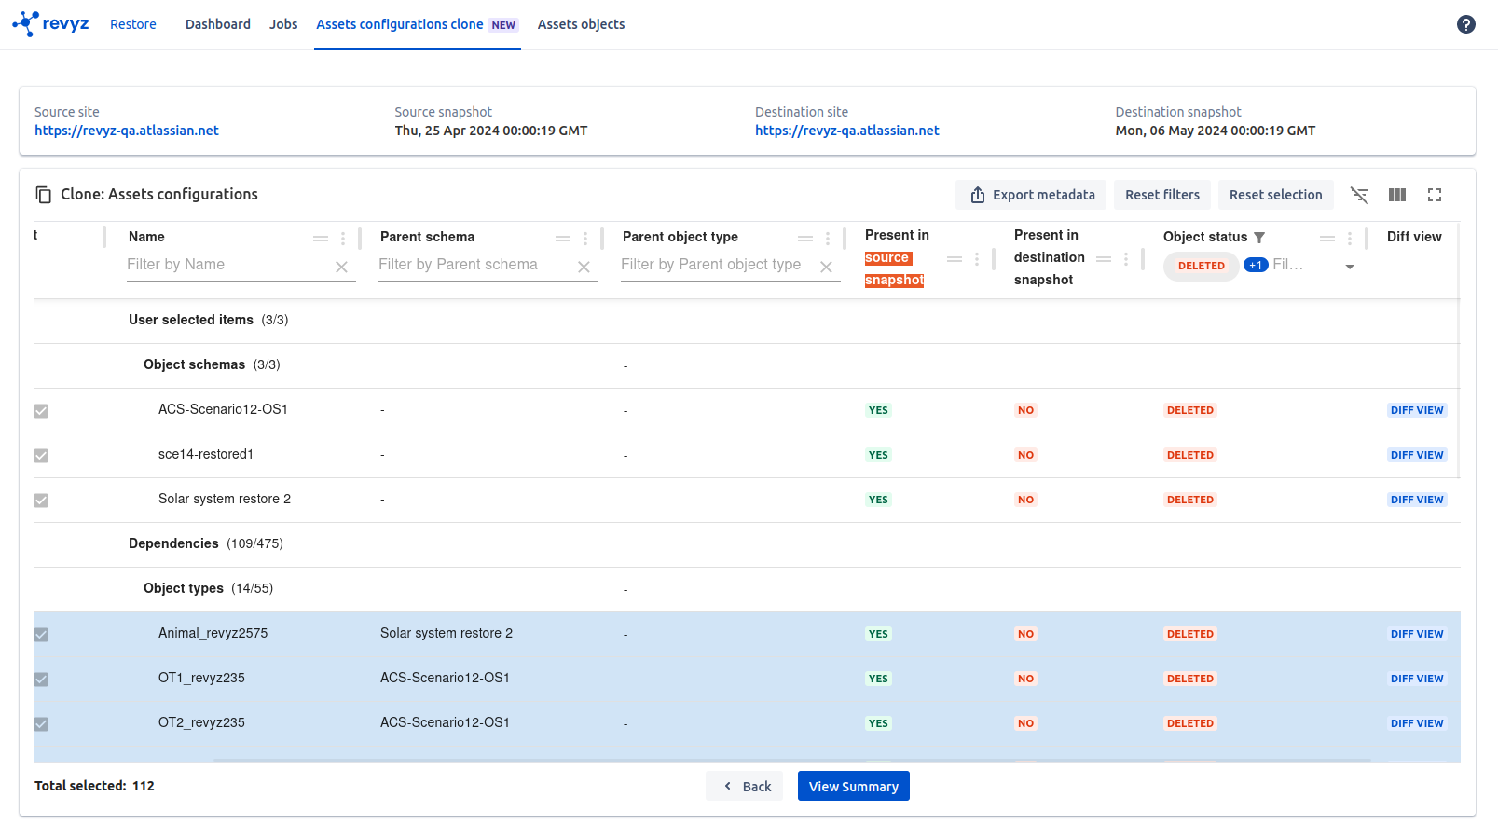Toggle checkbox for Solar system restore 2 schema
The height and width of the screenshot is (838, 1498).
[41, 501]
